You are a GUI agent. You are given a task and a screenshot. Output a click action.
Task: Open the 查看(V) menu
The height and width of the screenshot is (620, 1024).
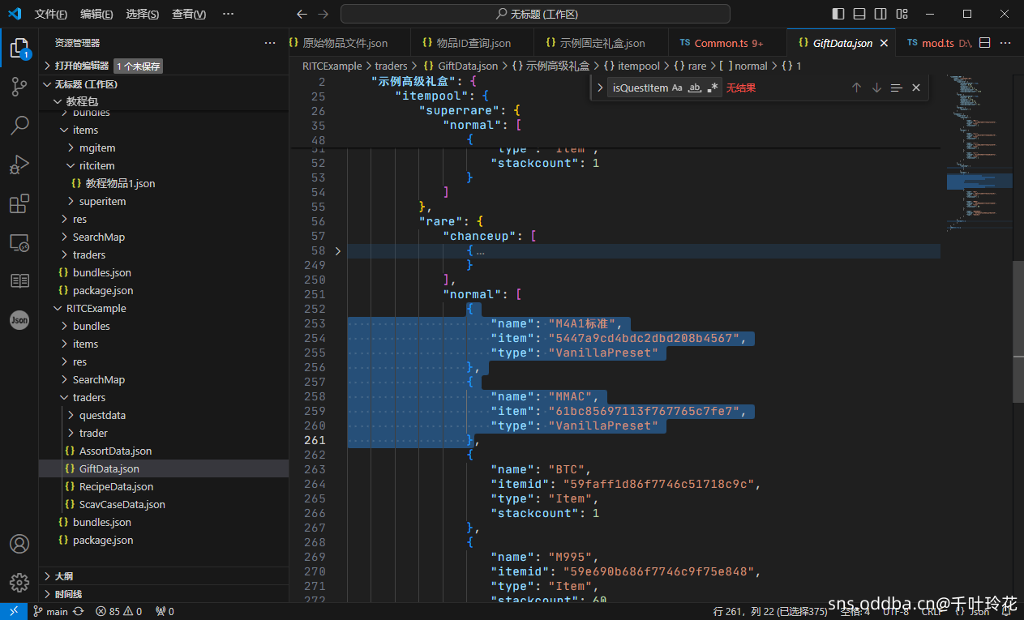point(189,15)
